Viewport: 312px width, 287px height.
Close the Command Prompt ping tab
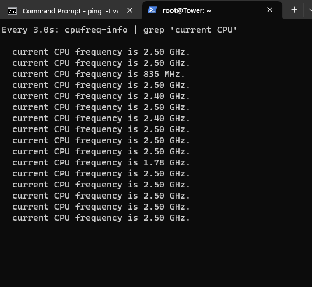pyautogui.click(x=129, y=10)
